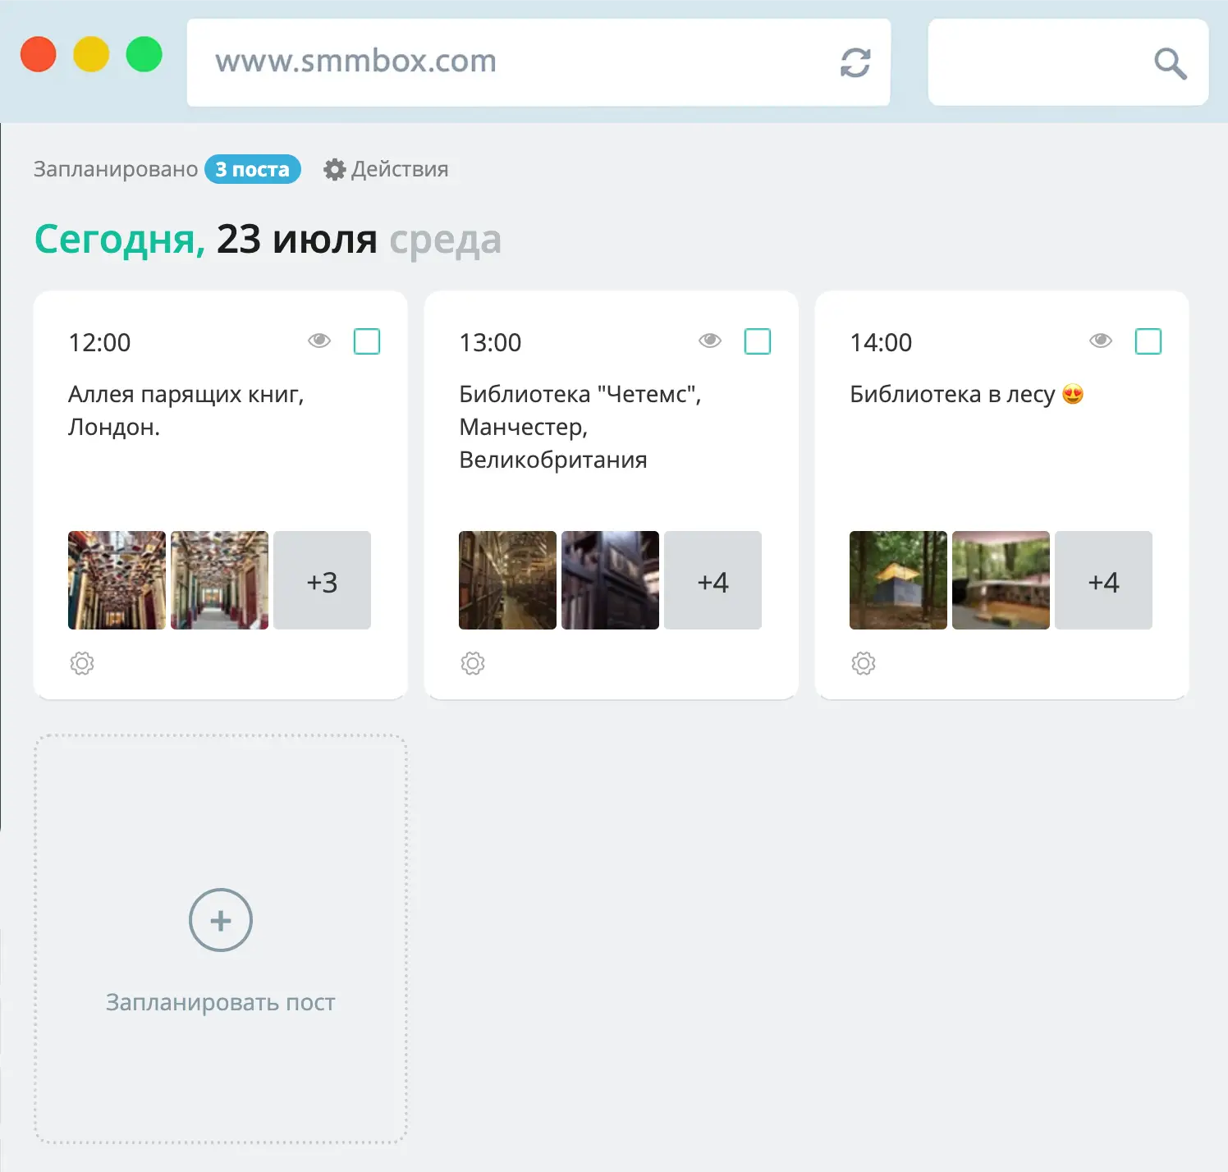Click the plus icon to schedule a post
Image resolution: width=1228 pixels, height=1172 pixels.
(220, 920)
